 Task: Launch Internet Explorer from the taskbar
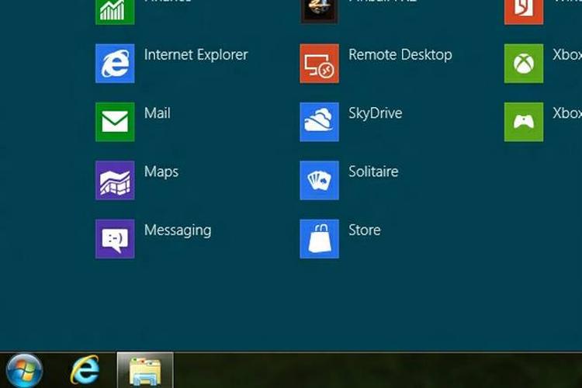pos(85,370)
